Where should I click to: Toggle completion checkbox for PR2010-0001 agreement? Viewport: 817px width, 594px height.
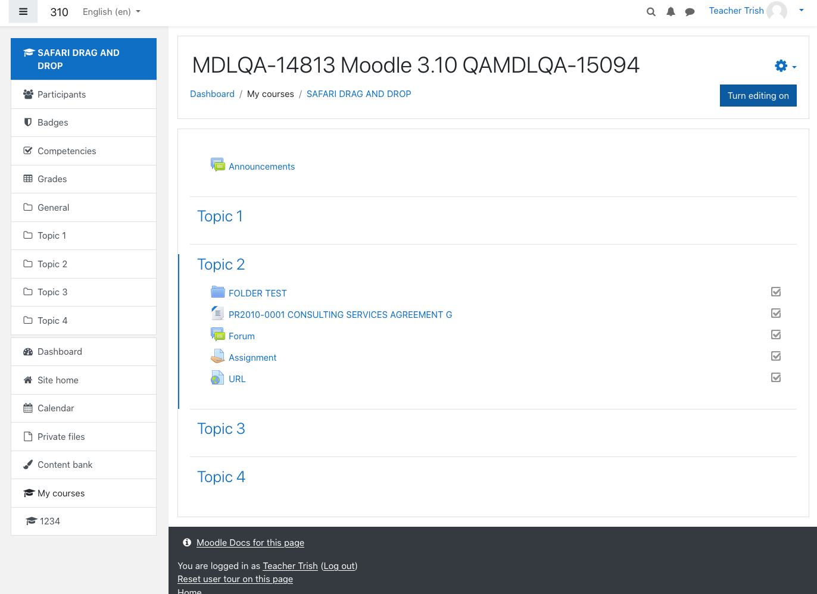click(x=776, y=313)
